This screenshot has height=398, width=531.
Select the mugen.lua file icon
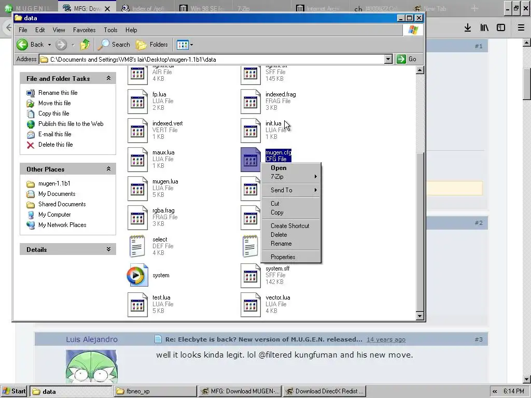(x=137, y=189)
